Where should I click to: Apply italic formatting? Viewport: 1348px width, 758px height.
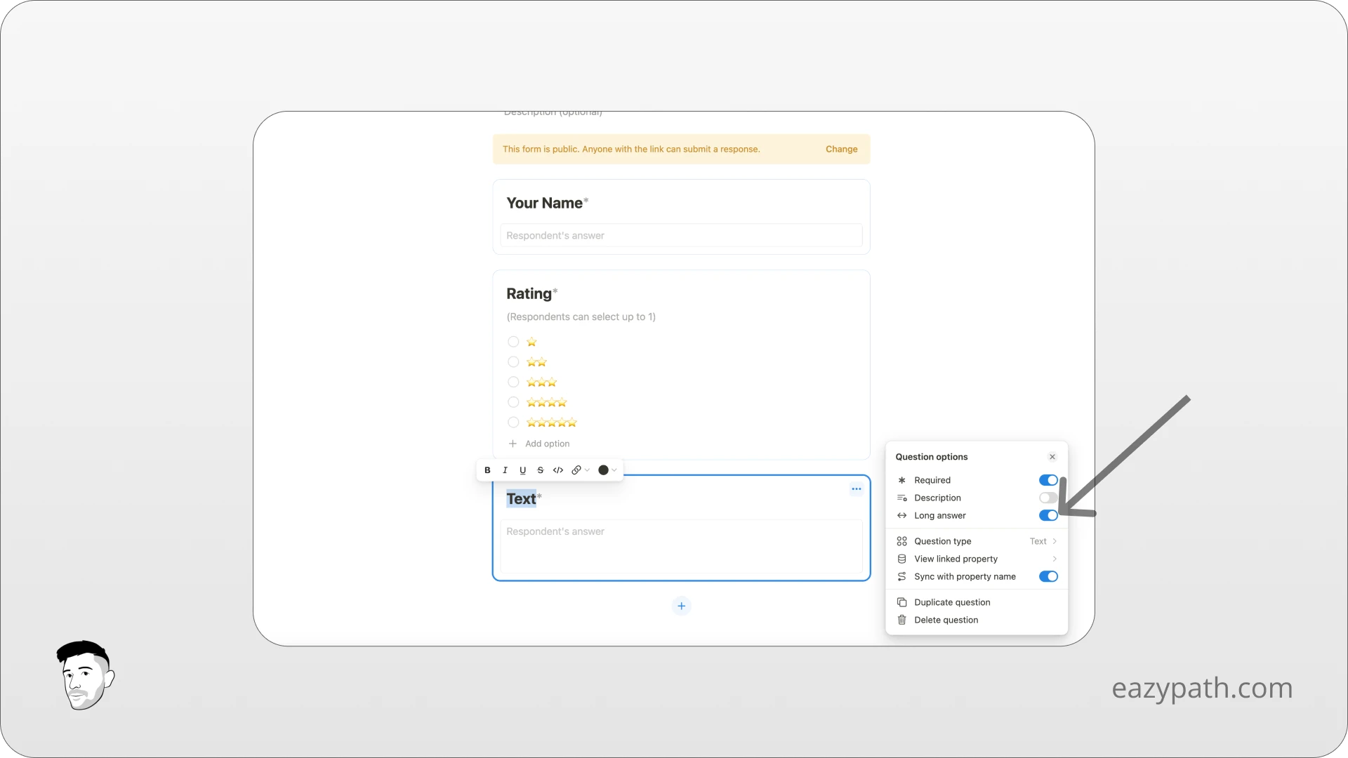pyautogui.click(x=505, y=470)
